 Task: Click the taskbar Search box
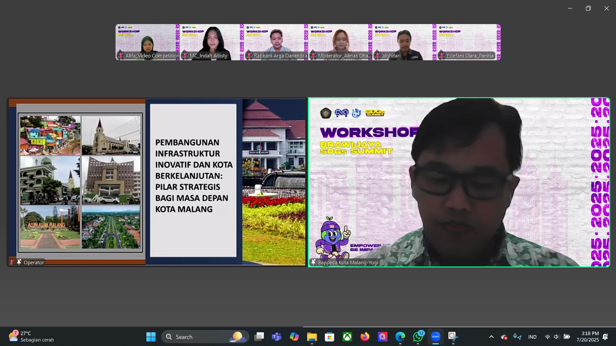pos(205,337)
